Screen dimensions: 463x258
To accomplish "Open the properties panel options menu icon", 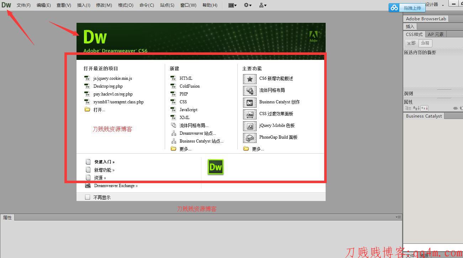I will click(x=398, y=217).
